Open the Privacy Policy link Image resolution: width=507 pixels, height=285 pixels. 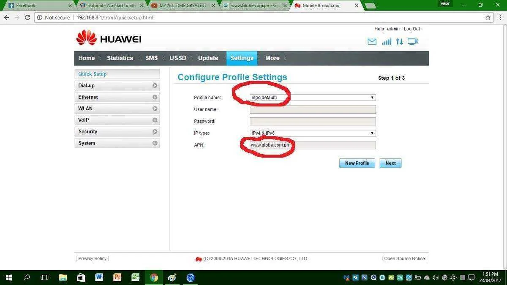point(92,258)
